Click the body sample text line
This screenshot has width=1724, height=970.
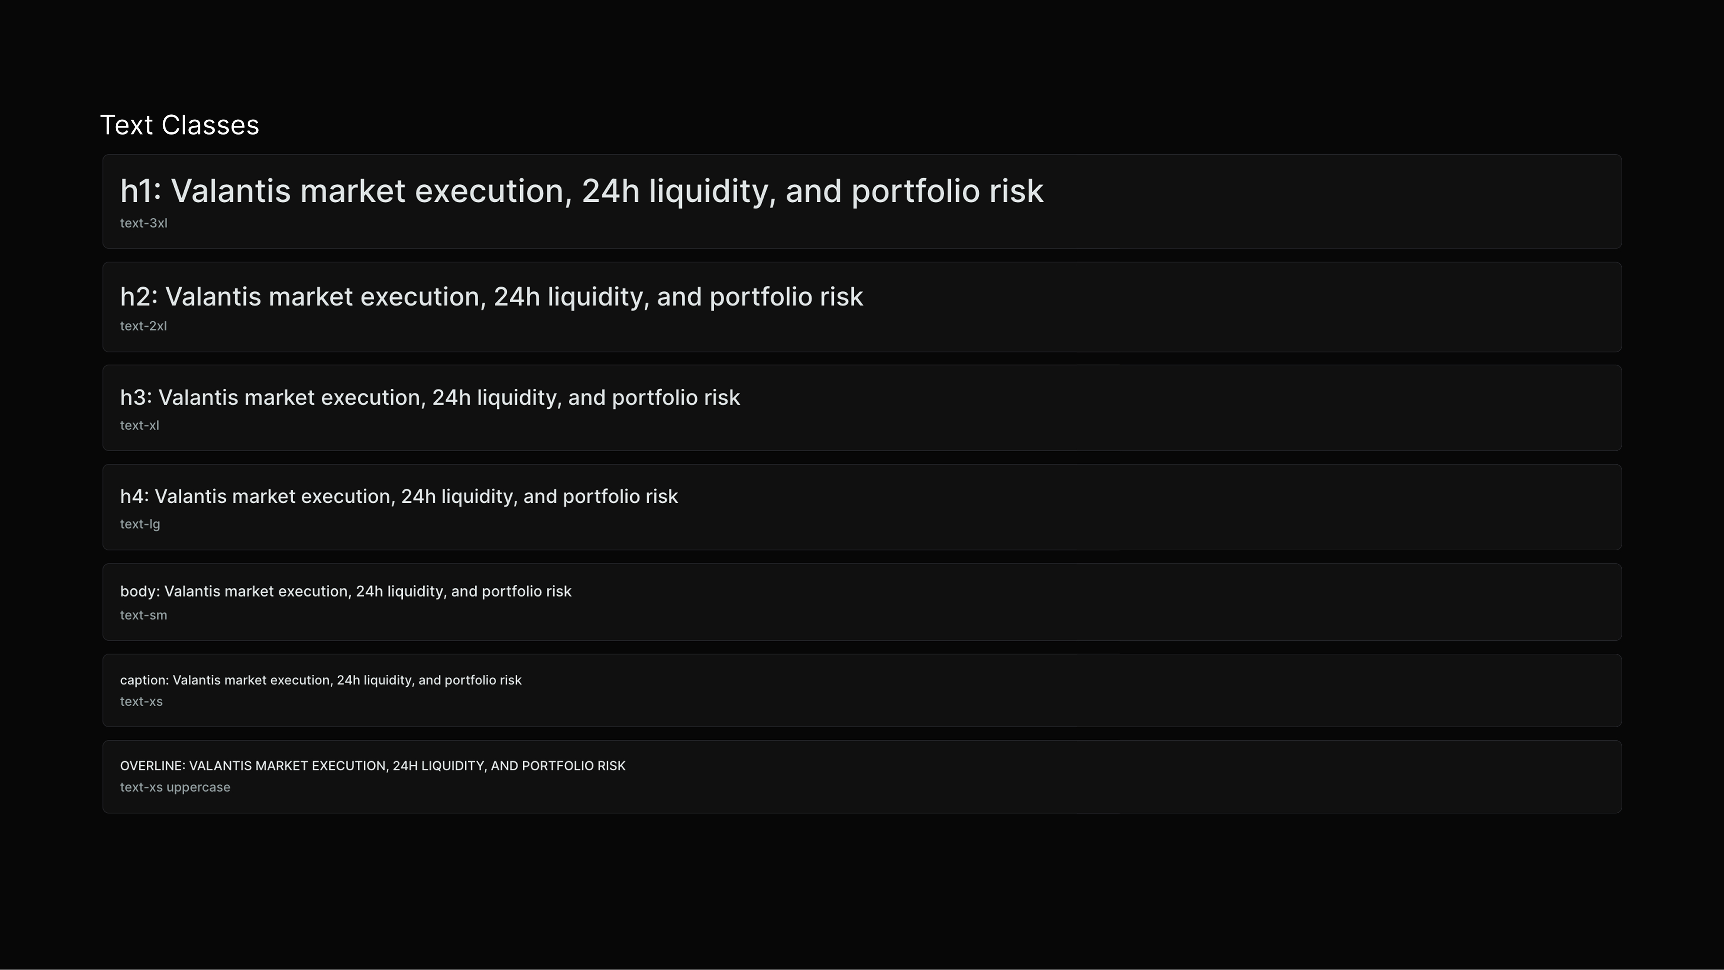(x=345, y=591)
